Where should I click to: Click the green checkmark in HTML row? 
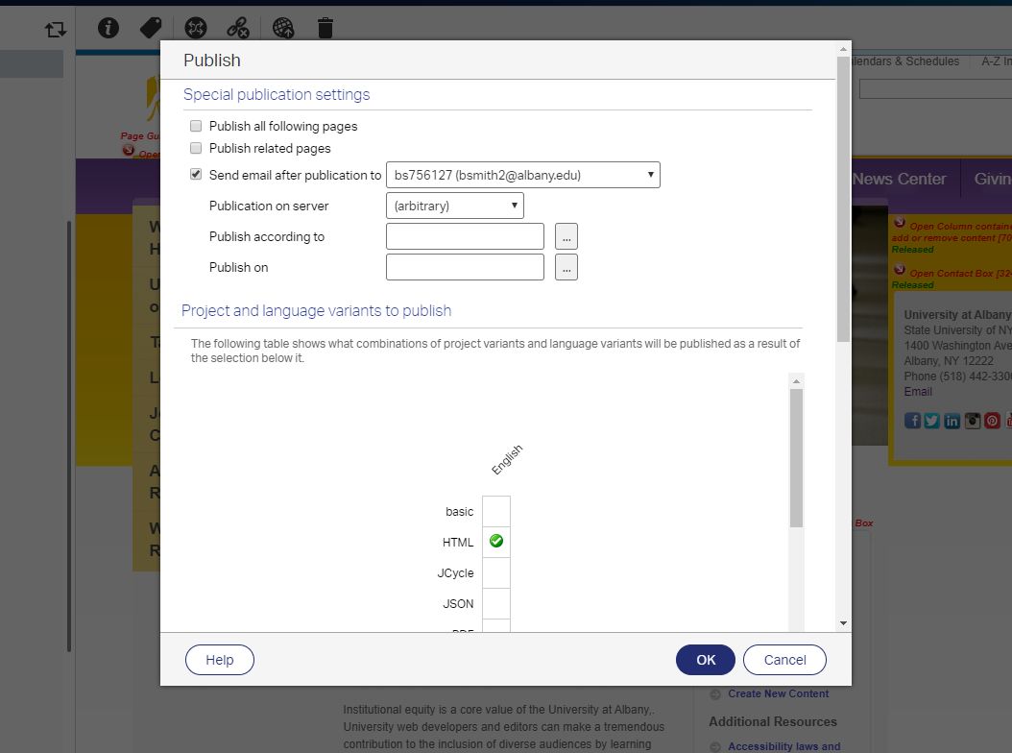click(496, 542)
